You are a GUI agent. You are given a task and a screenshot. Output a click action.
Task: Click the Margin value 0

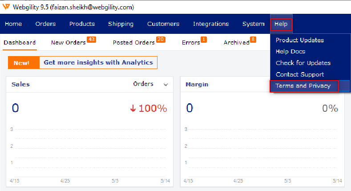190,108
